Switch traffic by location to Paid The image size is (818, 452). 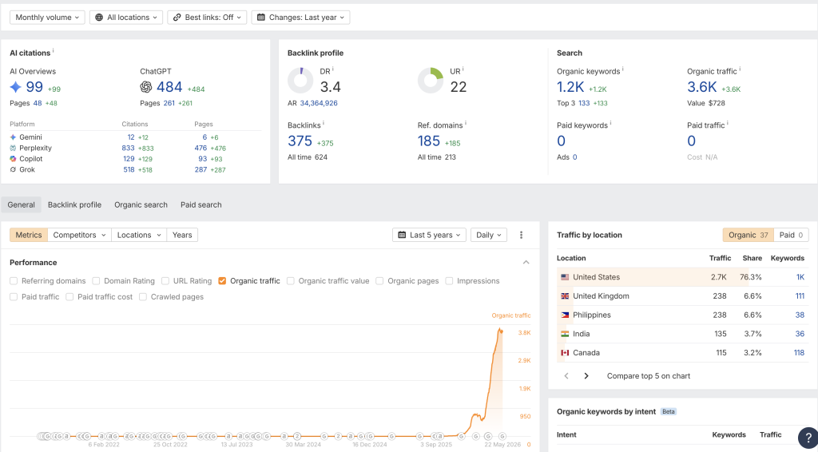(x=792, y=235)
